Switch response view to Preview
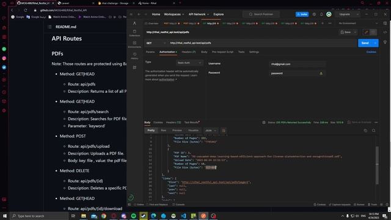Image resolution: width=391 pixels, height=220 pixels. 177,130
